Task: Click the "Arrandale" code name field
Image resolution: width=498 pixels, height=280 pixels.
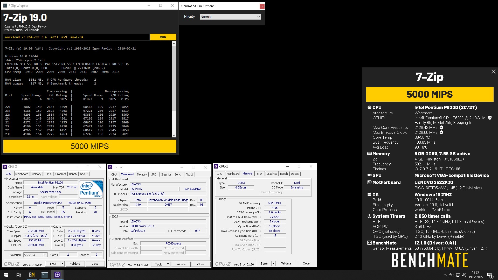Action: coord(37,187)
